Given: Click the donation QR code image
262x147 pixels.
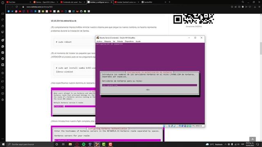Looking at the screenshot, I should (194, 19).
